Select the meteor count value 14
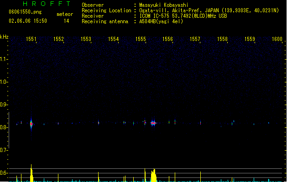This screenshot has height=182, width=287. point(67,21)
